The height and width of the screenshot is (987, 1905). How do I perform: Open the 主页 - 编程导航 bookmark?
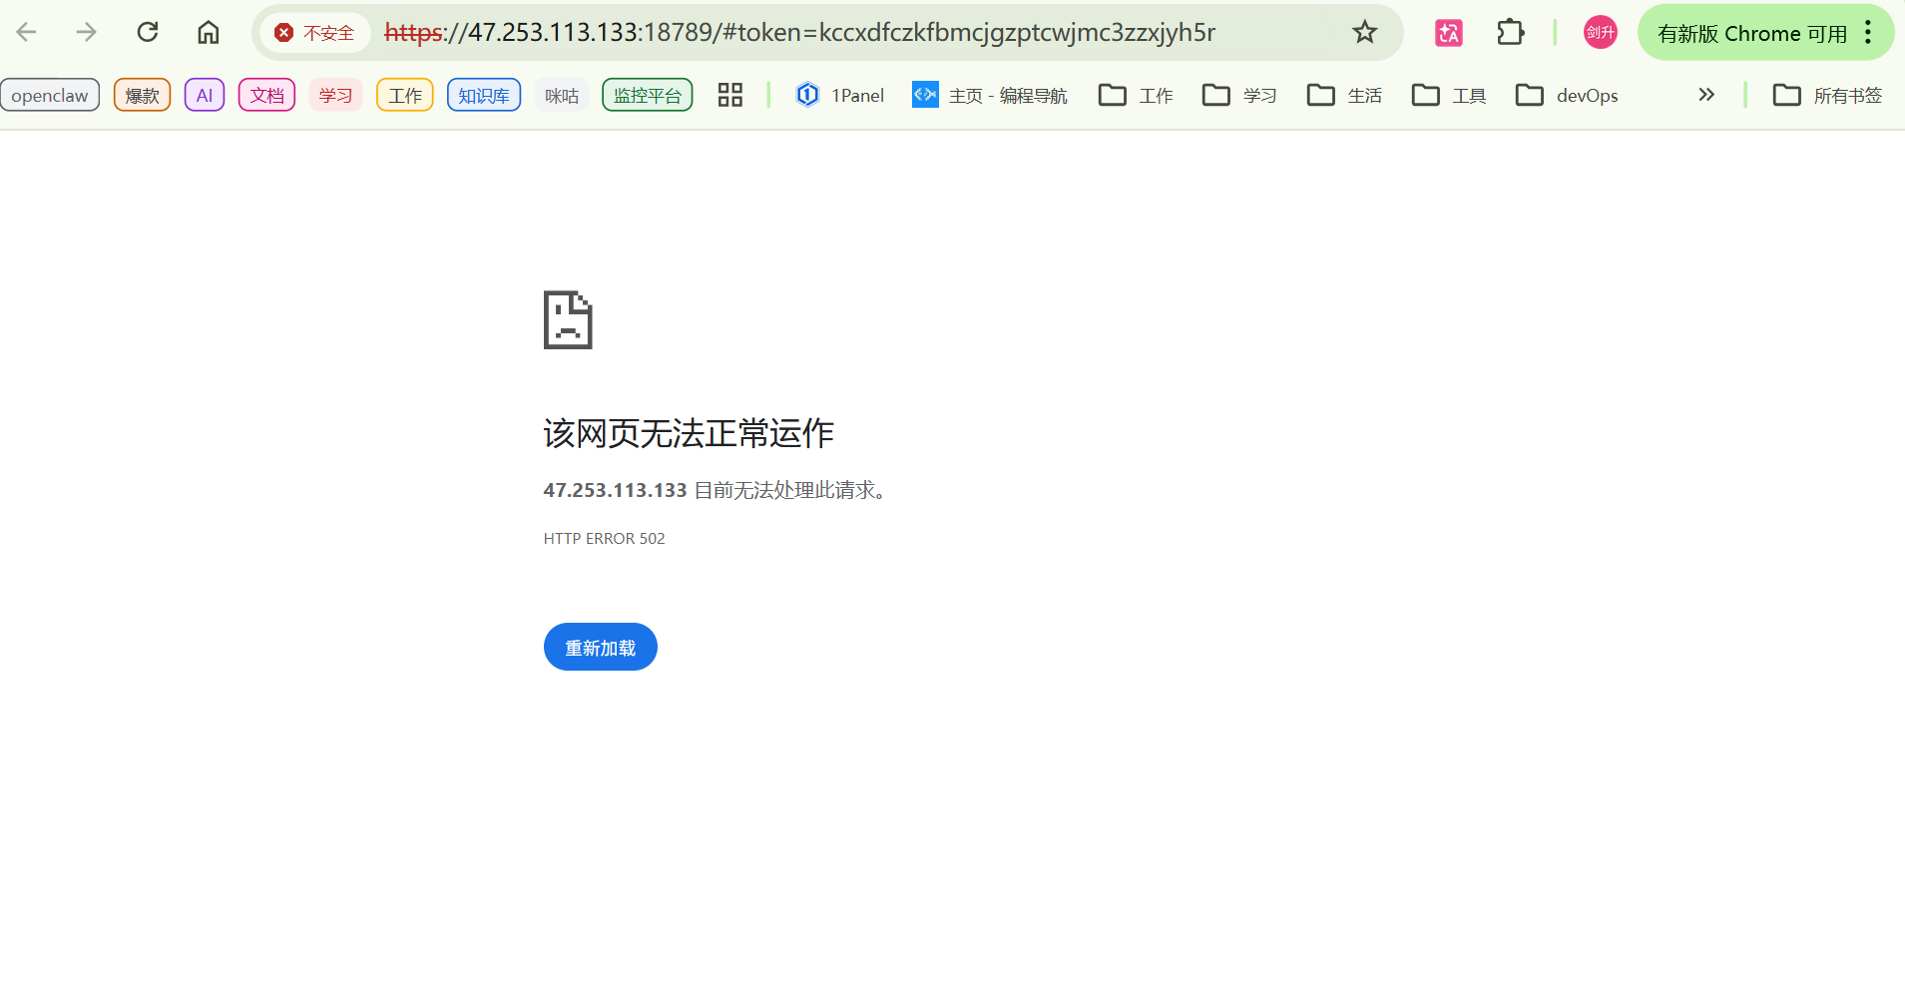pos(990,95)
